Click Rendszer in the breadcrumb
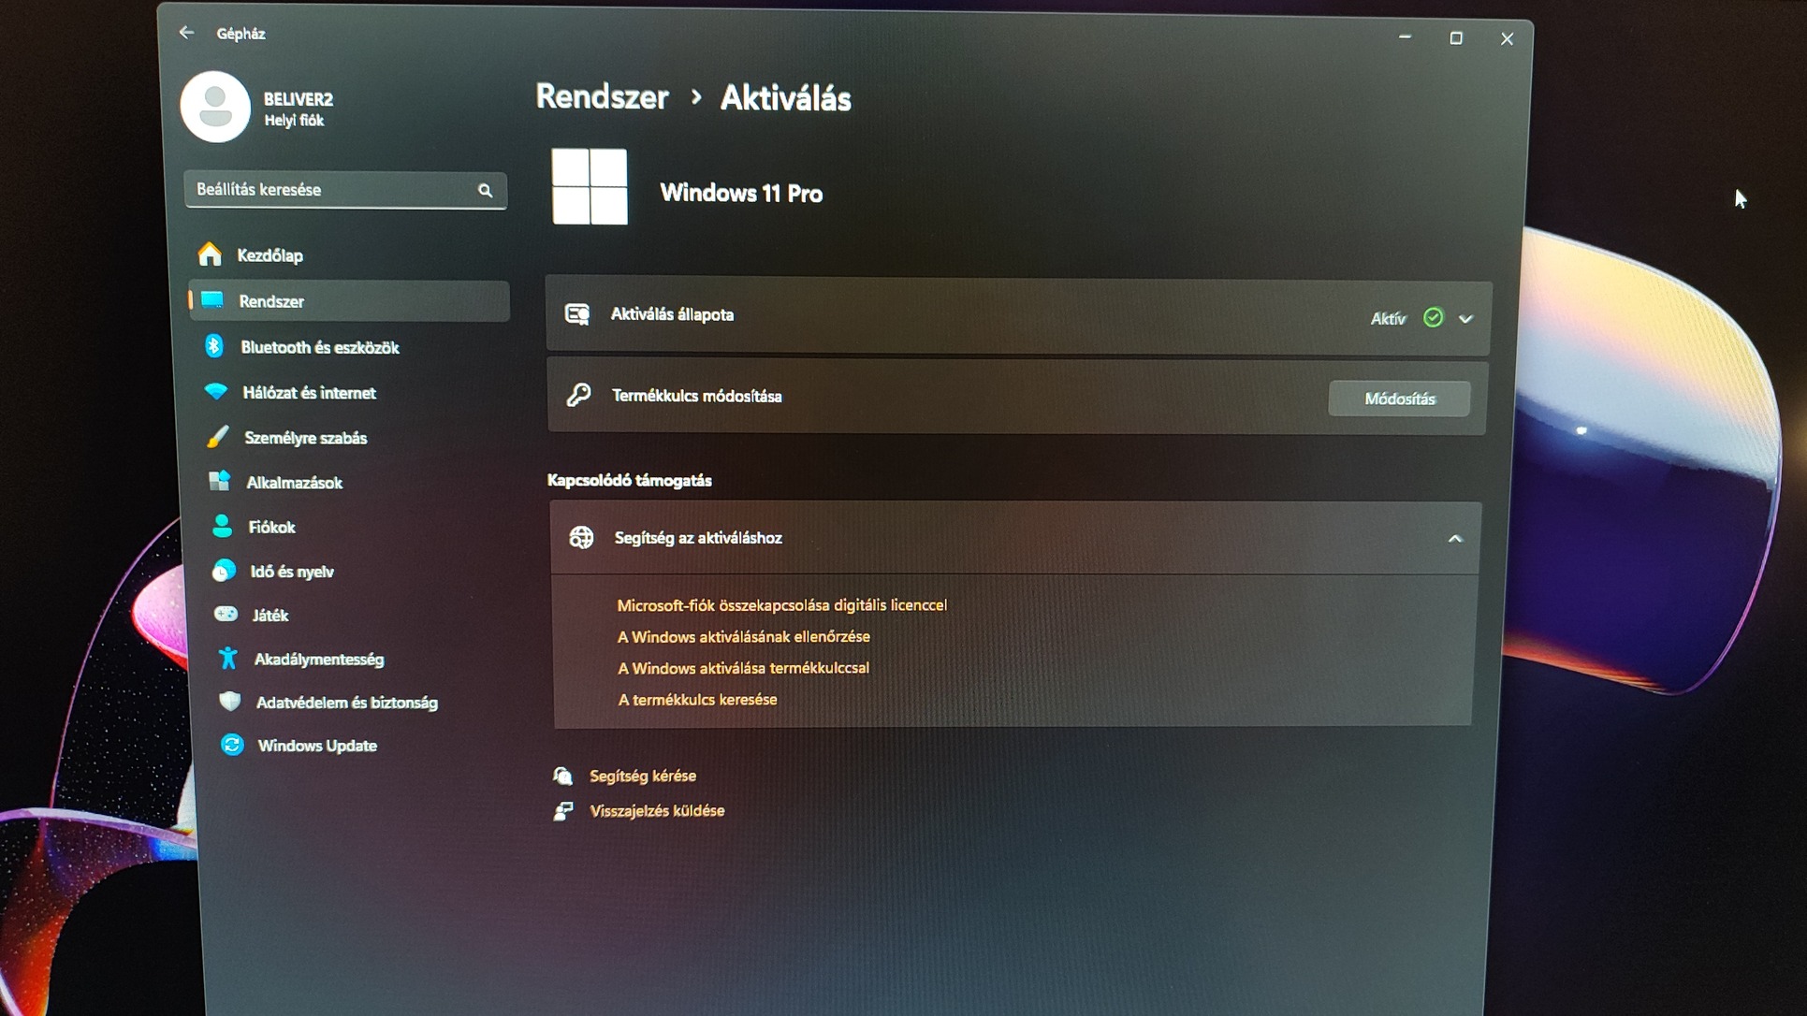 click(x=602, y=97)
